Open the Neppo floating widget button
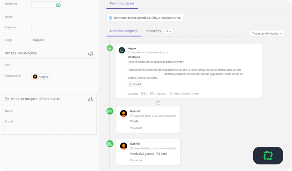The width and height of the screenshot is (292, 171). pyautogui.click(x=268, y=156)
